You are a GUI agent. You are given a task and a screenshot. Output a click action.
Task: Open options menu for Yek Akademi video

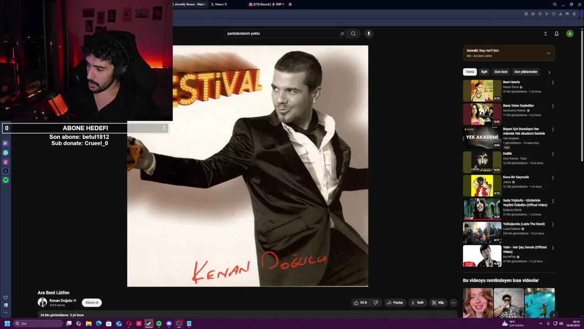tap(553, 130)
